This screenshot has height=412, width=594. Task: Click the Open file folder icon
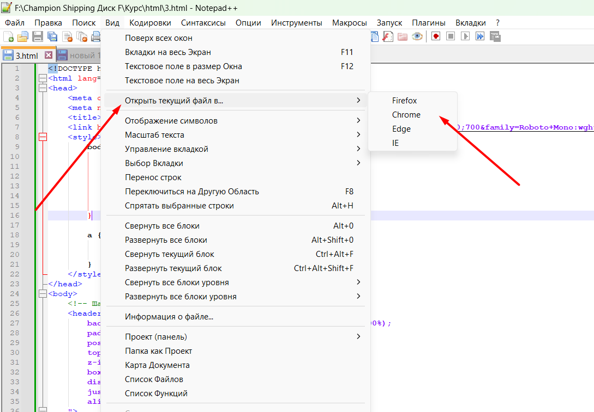coord(23,36)
